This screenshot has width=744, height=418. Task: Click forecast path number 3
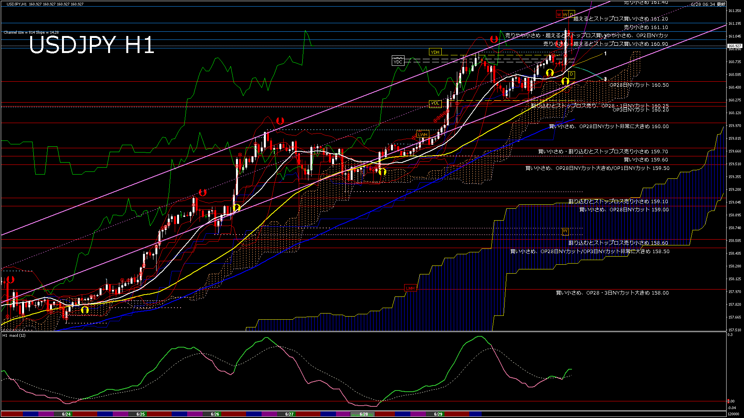click(605, 79)
